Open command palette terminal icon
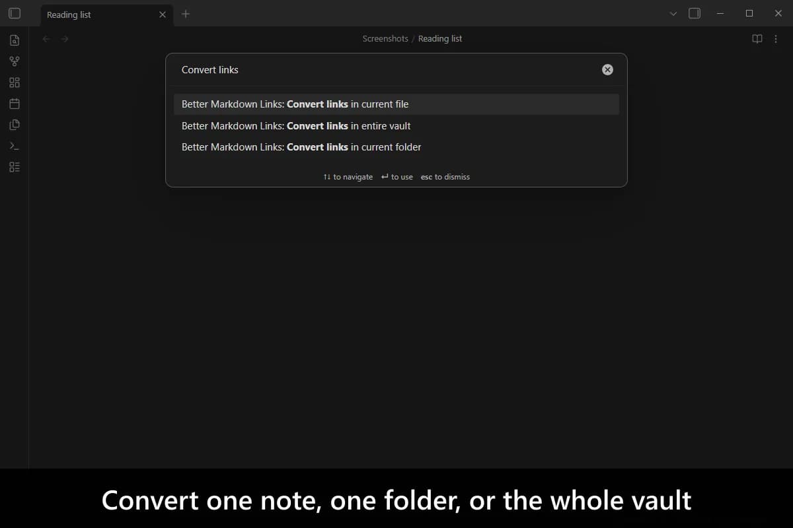Image resolution: width=793 pixels, height=528 pixels. point(15,146)
